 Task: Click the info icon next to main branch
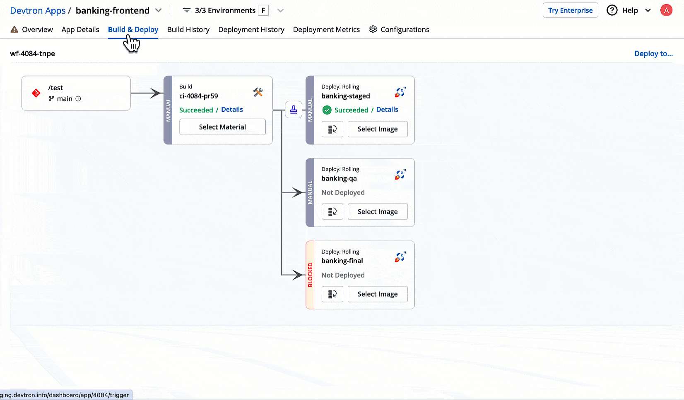(78, 99)
